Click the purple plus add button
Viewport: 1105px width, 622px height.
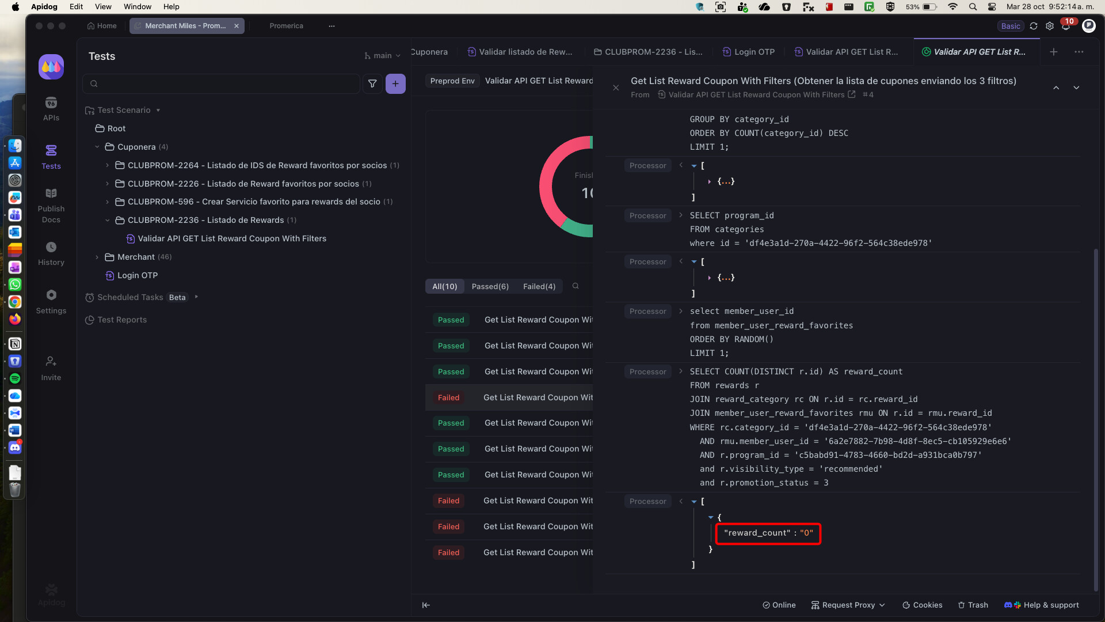(395, 84)
